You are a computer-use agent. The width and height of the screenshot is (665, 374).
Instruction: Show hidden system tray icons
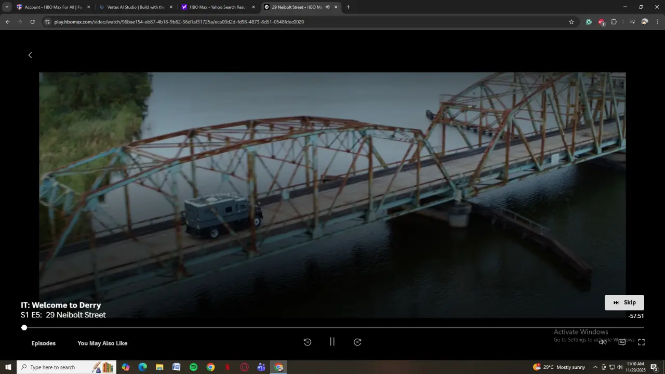click(x=595, y=367)
